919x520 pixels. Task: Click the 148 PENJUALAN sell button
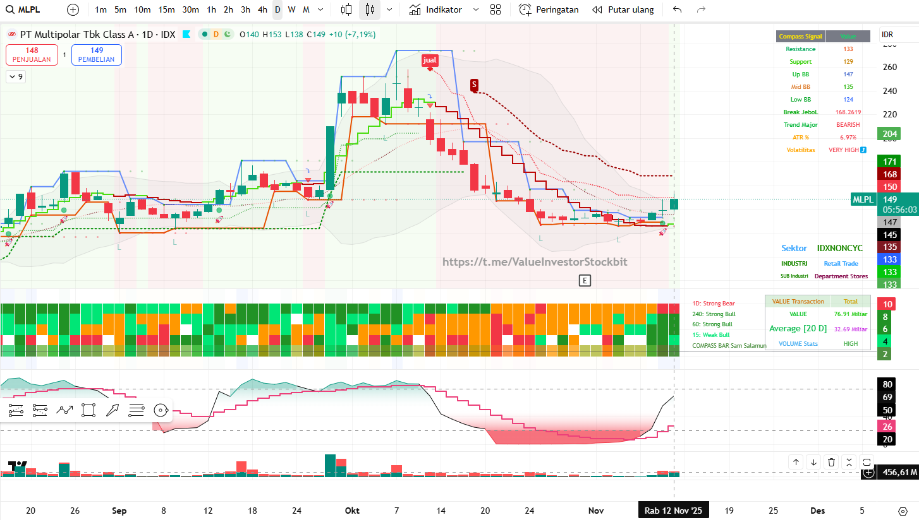(32, 55)
